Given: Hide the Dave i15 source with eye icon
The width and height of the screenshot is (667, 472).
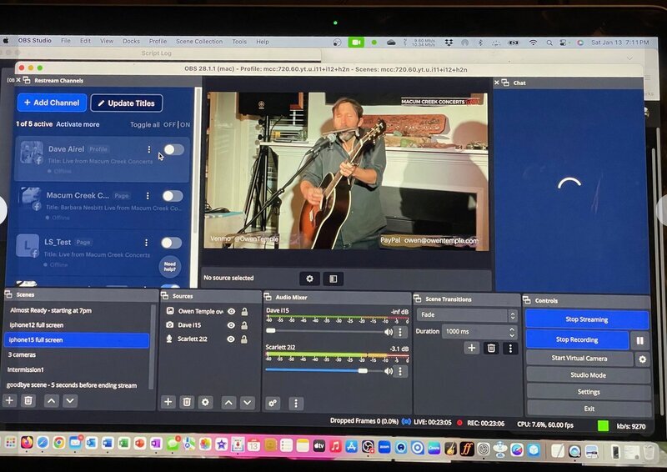Looking at the screenshot, I should [x=231, y=325].
